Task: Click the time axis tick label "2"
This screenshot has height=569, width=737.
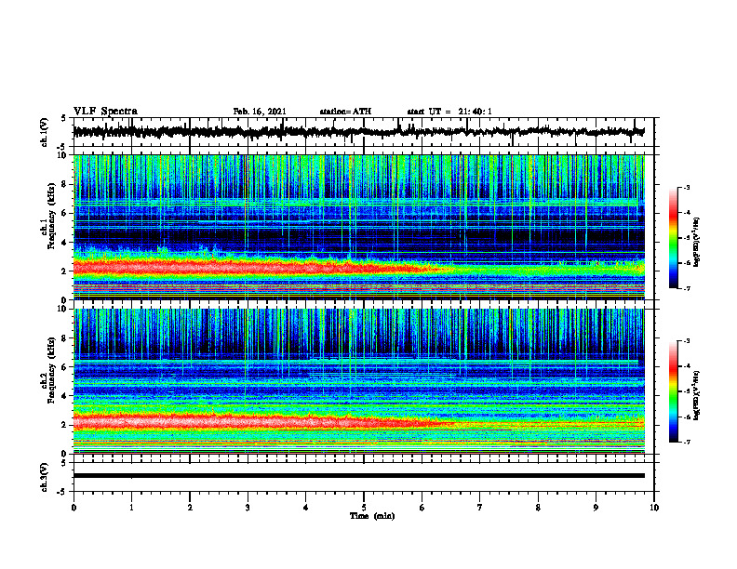Action: click(190, 508)
